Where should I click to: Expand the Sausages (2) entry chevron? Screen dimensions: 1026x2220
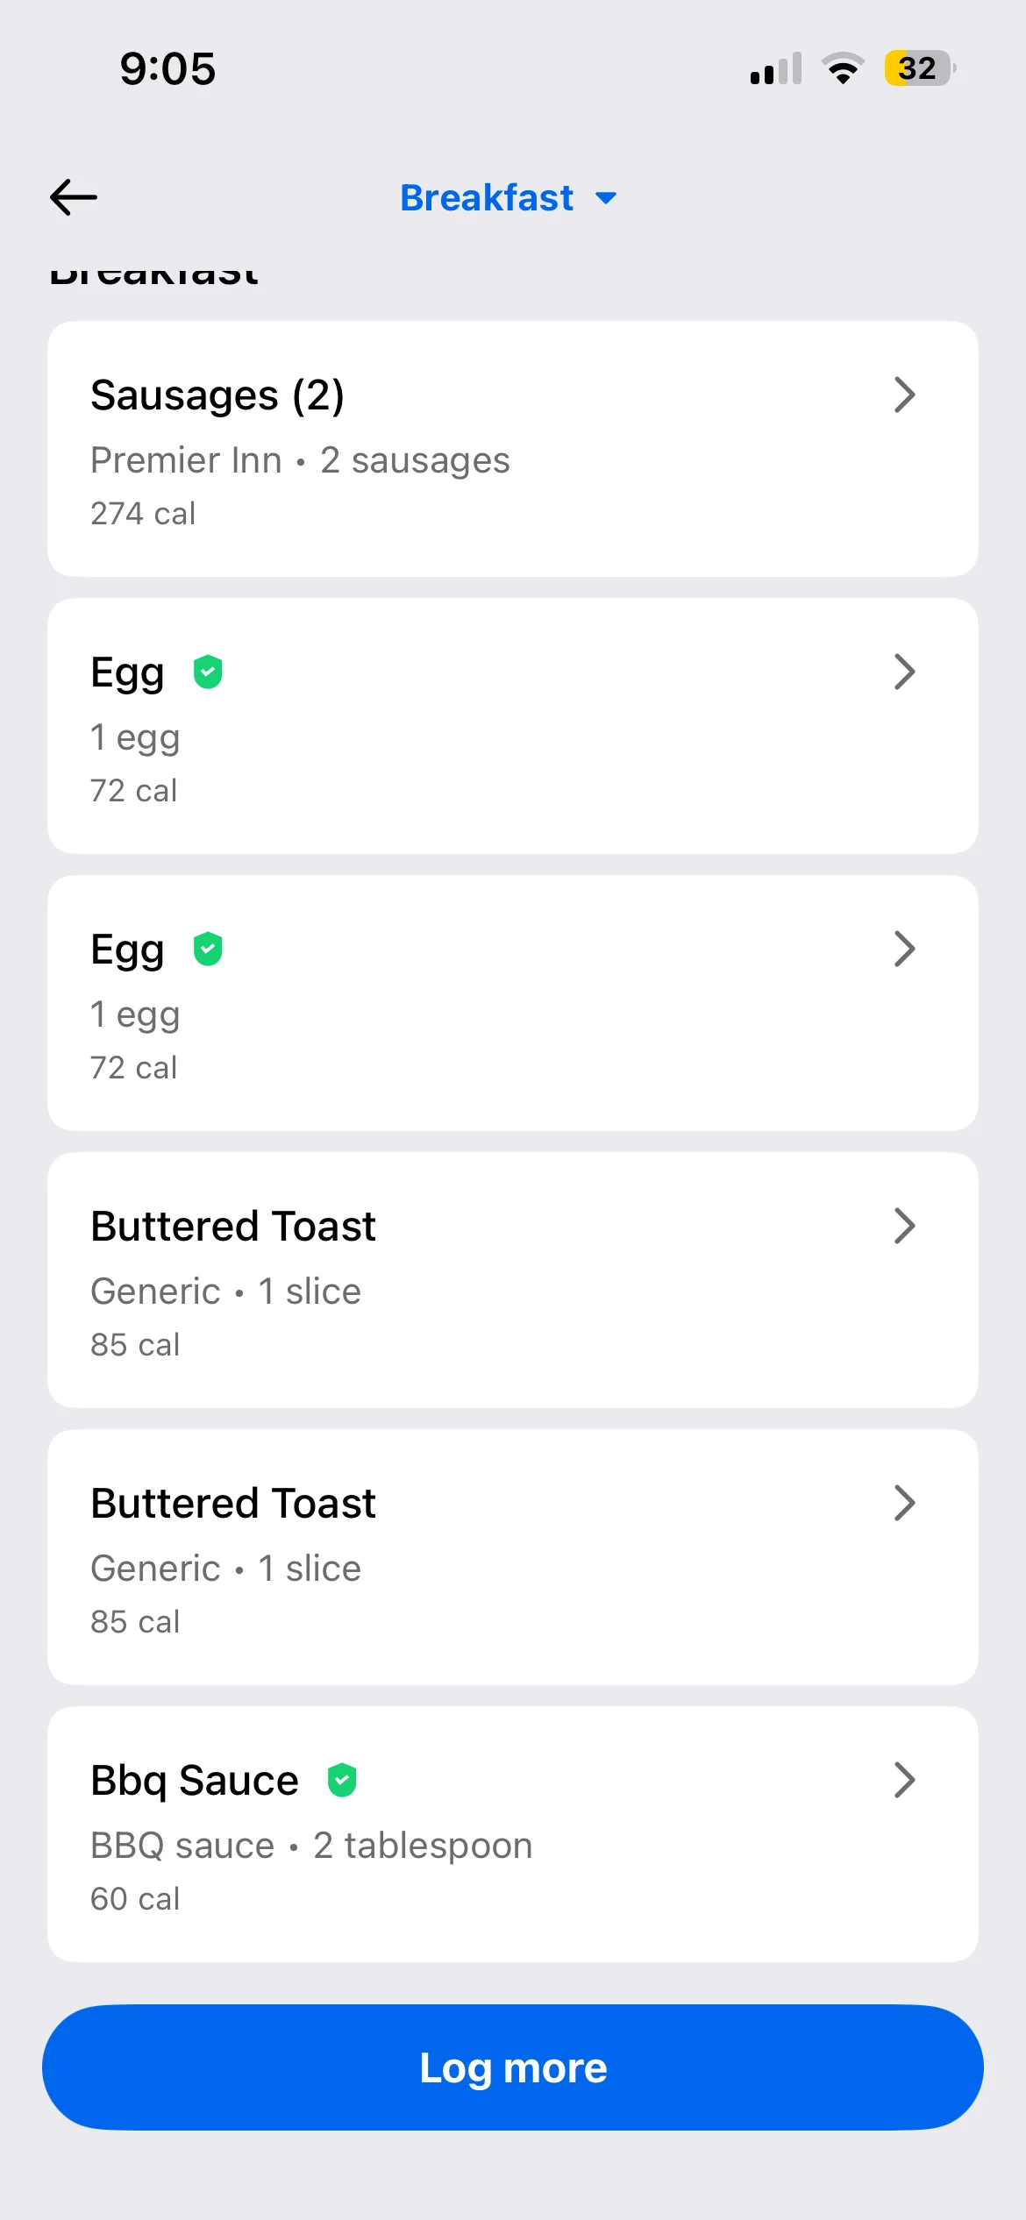tap(904, 395)
